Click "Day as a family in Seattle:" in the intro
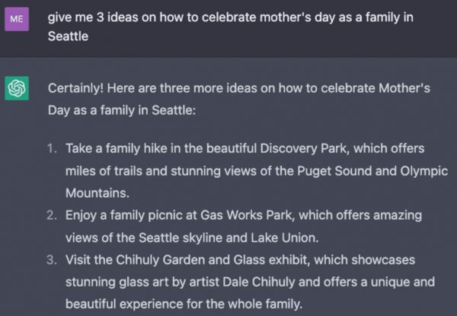The width and height of the screenshot is (457, 316). pyautogui.click(x=122, y=110)
